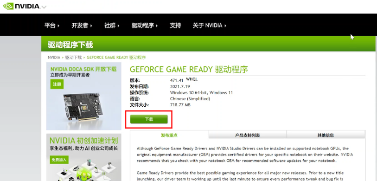Open the 平台 menu
Viewport: 377px width, 181px height.
[x=52, y=25]
